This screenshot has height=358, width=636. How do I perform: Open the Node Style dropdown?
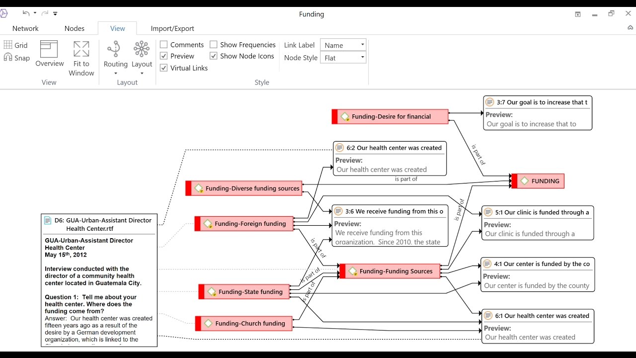click(x=343, y=58)
